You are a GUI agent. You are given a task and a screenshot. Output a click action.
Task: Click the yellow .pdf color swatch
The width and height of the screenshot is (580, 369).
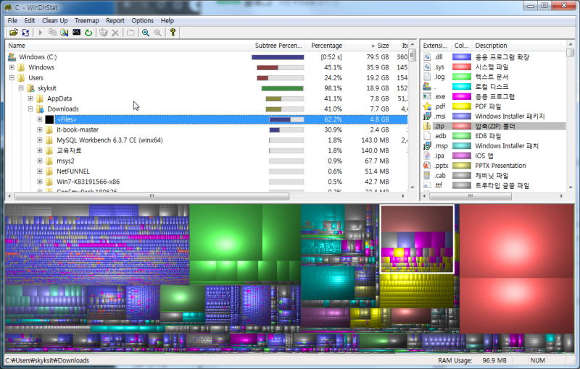462,106
